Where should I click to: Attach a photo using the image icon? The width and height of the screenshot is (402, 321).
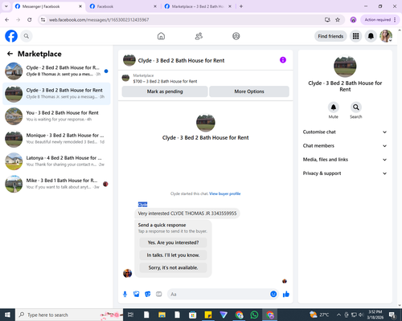point(137,295)
